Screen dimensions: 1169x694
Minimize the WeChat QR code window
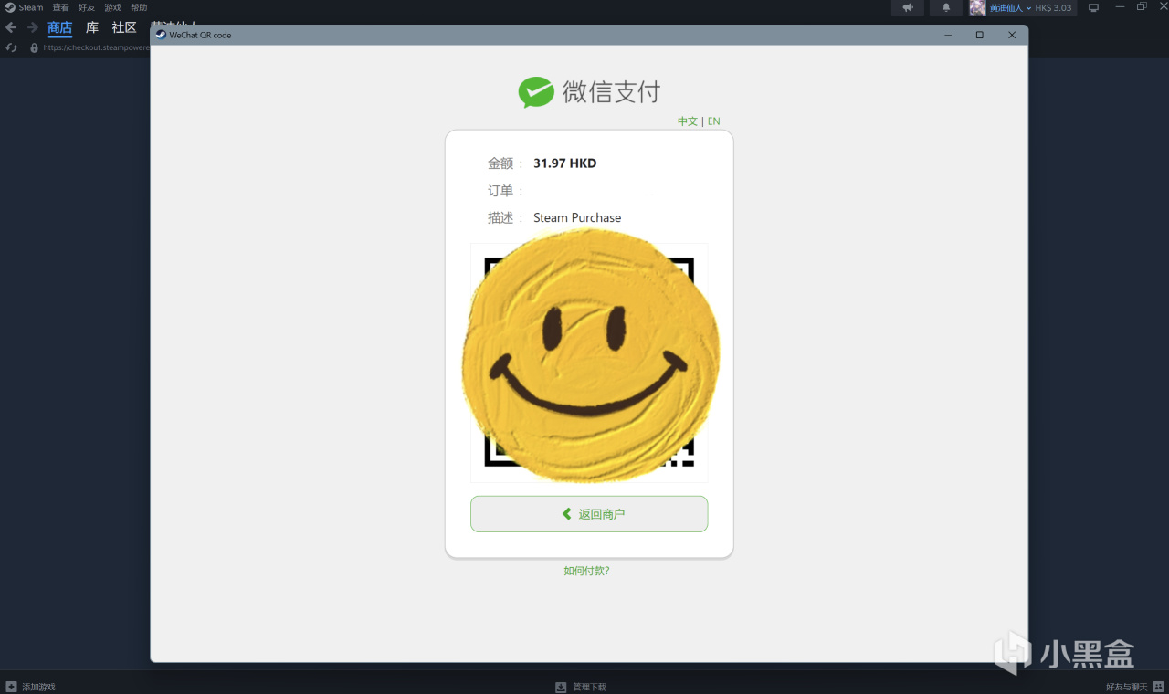coord(948,35)
